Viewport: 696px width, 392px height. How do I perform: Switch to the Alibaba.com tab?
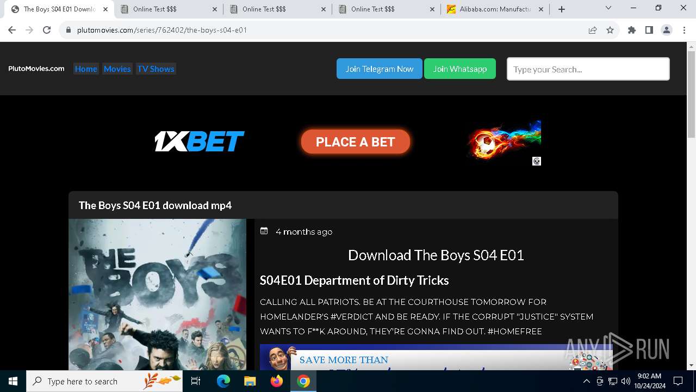pyautogui.click(x=495, y=9)
